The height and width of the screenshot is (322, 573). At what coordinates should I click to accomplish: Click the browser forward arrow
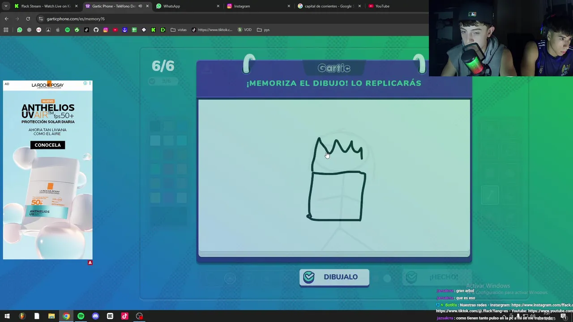tap(17, 19)
